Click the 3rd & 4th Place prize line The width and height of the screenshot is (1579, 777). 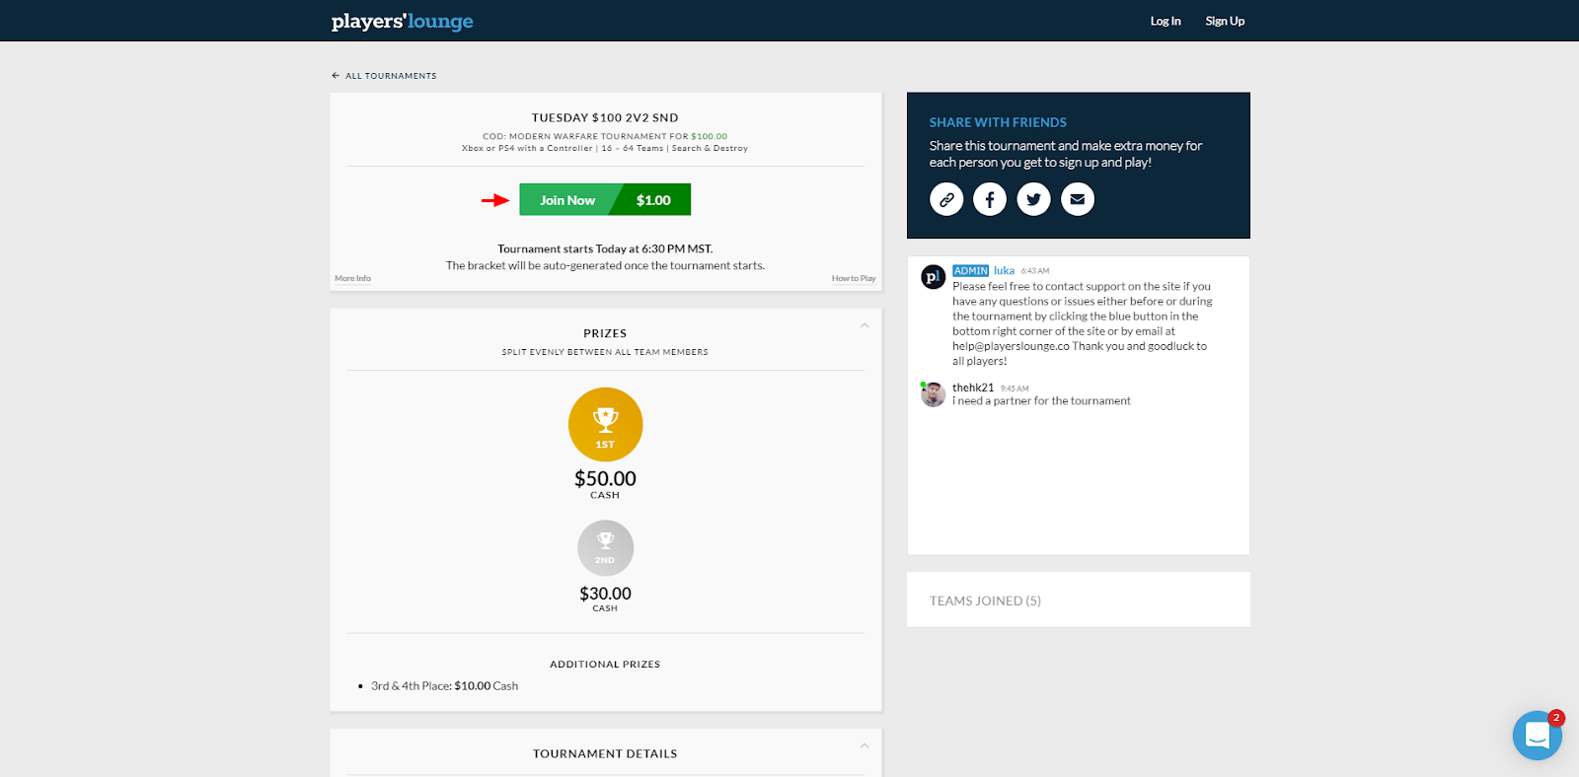[444, 686]
